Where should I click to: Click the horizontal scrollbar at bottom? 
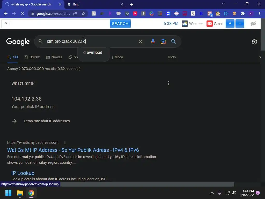point(147,184)
